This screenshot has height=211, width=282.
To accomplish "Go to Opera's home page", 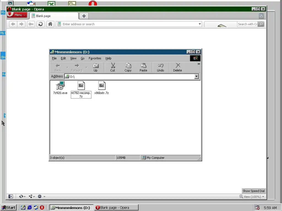I will point(50,24).
